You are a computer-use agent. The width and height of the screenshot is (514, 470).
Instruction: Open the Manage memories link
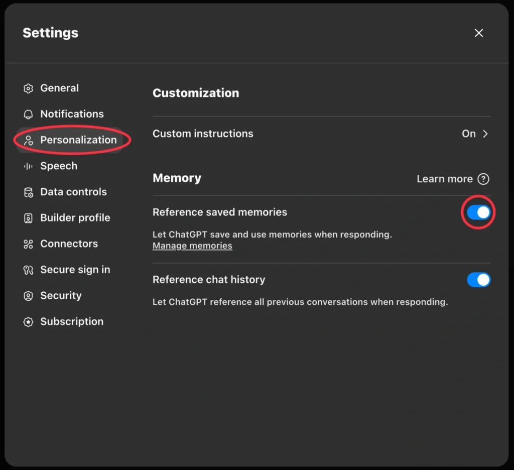(192, 246)
